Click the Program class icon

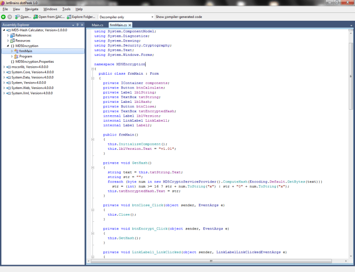pyautogui.click(x=16, y=56)
